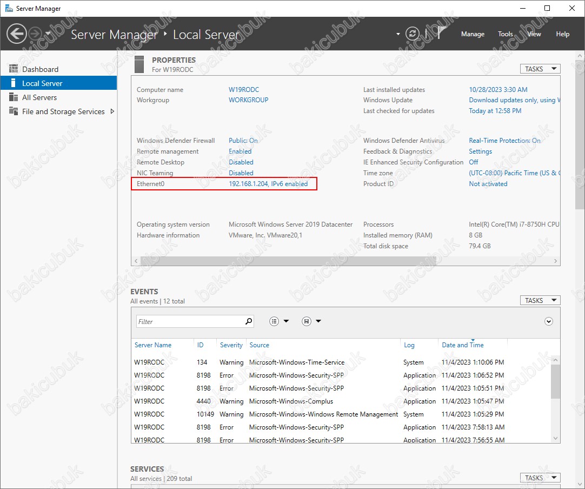This screenshot has width=585, height=489.
Task: Click the Dashboard icon
Action: click(14, 69)
